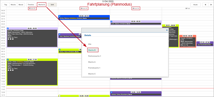Screen dimensions: 214x97
Task: Tick first small box in Schule trip
Action: (x=9, y=39)
